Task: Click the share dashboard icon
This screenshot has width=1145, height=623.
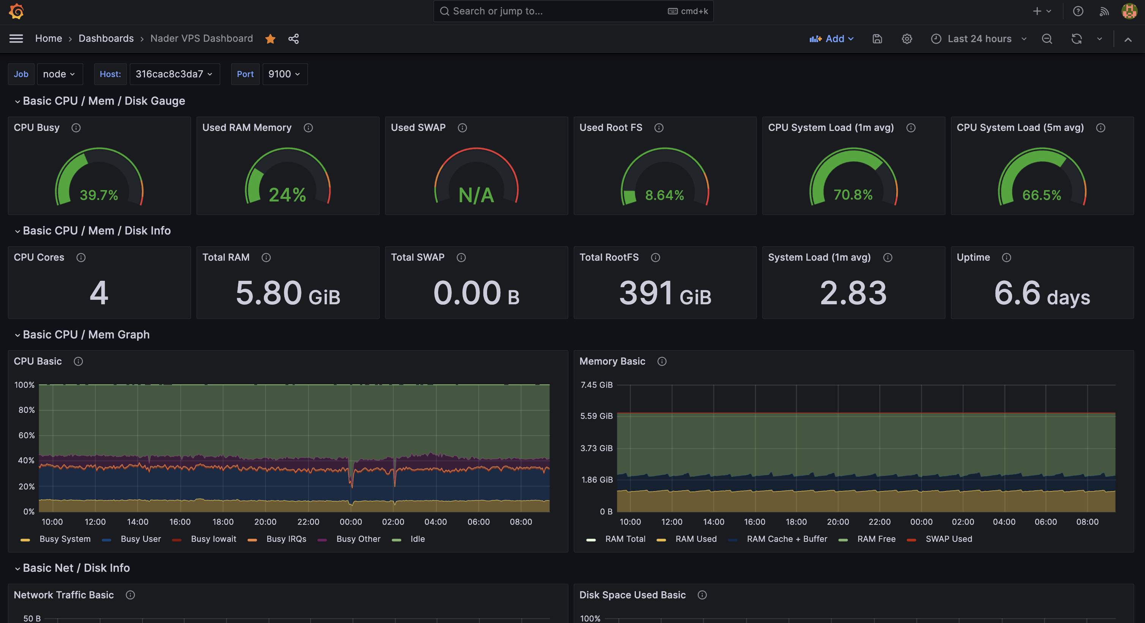Action: coord(293,39)
